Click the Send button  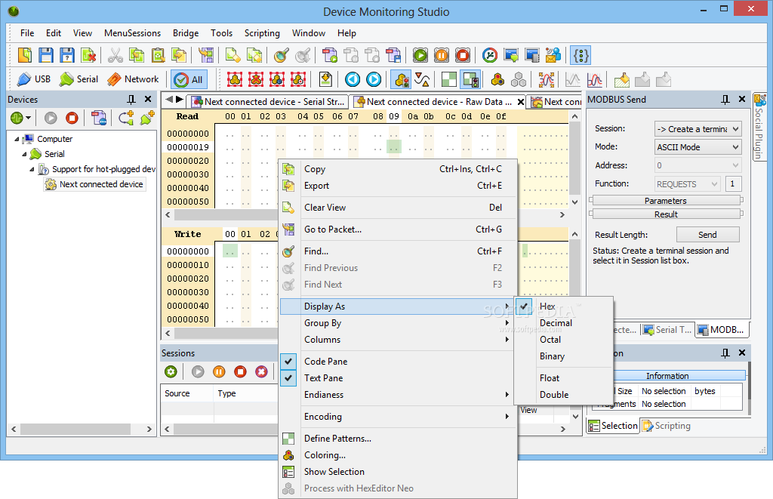(707, 235)
